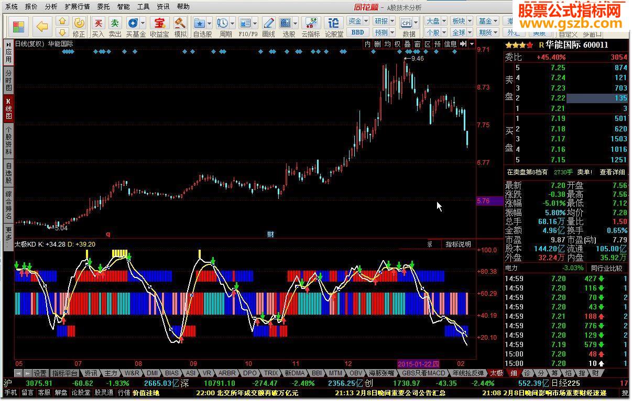This screenshot has height=401, width=632.
Task: Click the 价值洼地 status bar link
Action: [146, 393]
